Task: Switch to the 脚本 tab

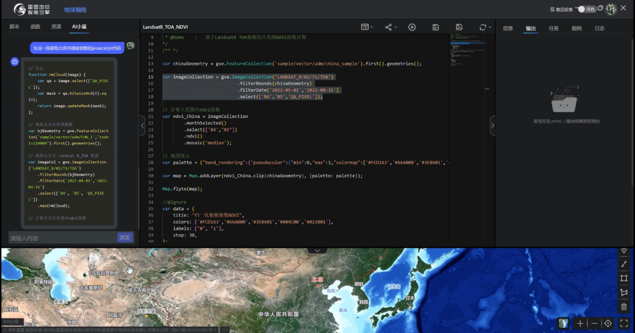Action: click(x=15, y=26)
